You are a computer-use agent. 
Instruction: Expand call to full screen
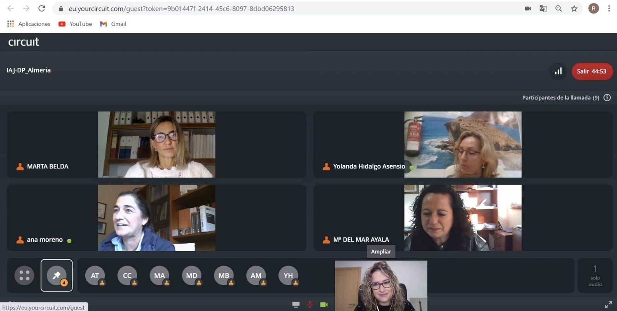(x=608, y=305)
